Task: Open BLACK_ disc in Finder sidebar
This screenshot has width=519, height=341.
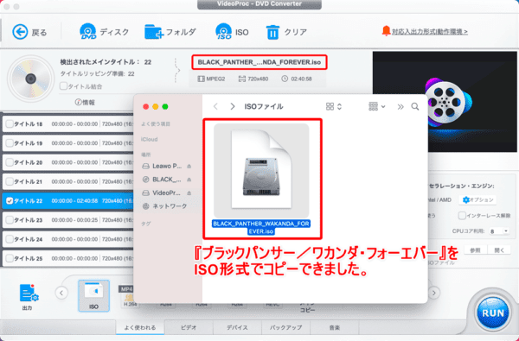Action: [x=167, y=180]
